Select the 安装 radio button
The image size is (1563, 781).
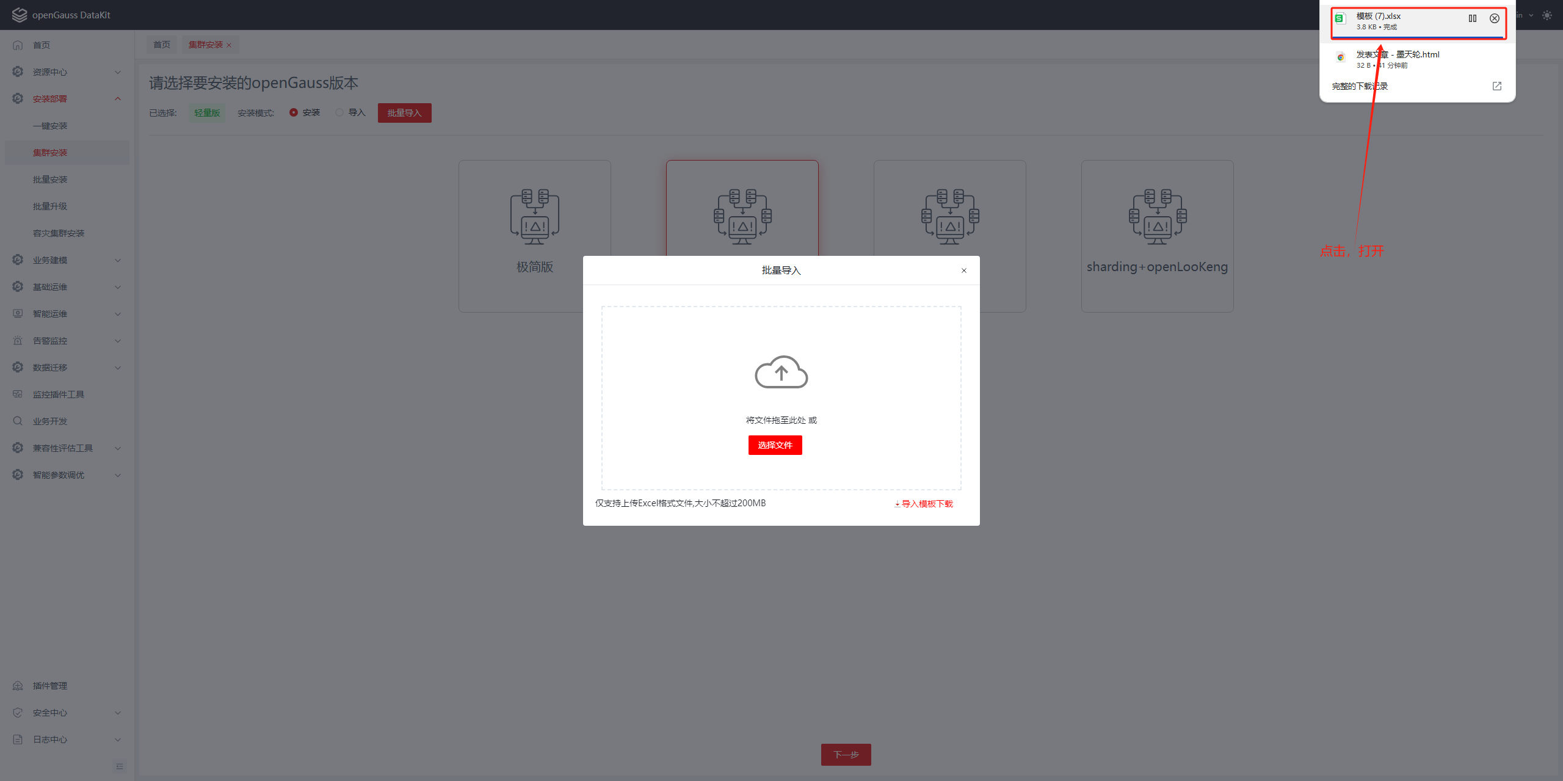pyautogui.click(x=294, y=112)
